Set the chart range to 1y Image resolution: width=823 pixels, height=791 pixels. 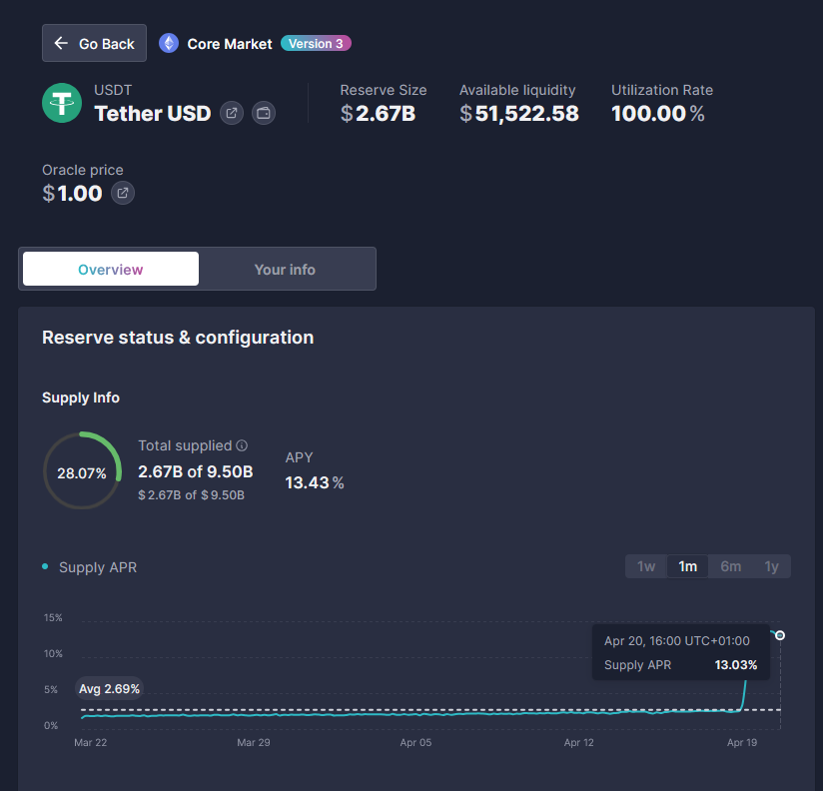(771, 566)
